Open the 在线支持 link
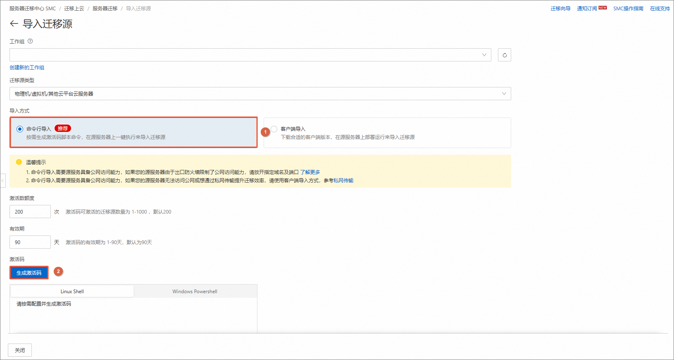The height and width of the screenshot is (360, 674). coord(660,9)
